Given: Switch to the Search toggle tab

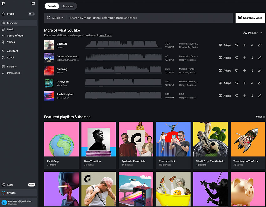Looking at the screenshot, I should tap(52, 6).
